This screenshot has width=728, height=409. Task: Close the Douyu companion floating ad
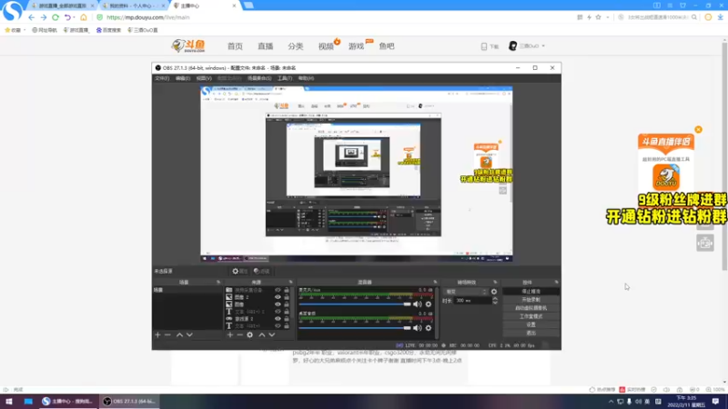[x=698, y=129]
